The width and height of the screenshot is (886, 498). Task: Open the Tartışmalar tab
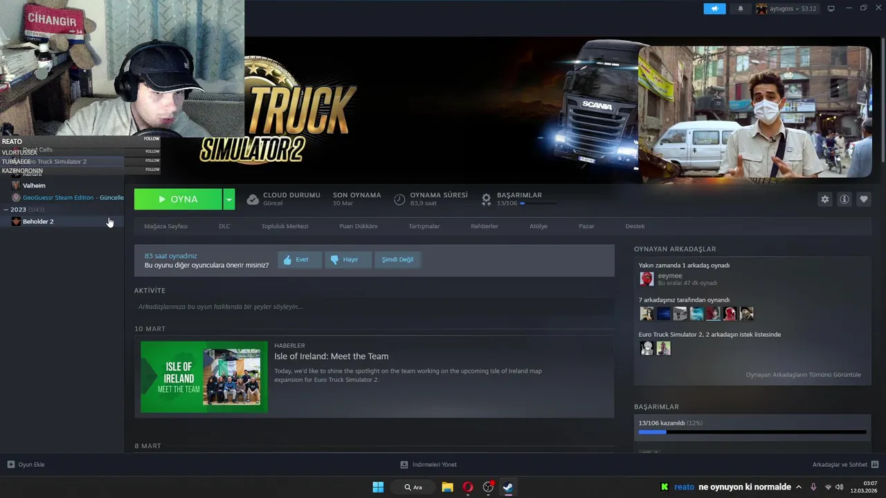point(424,226)
